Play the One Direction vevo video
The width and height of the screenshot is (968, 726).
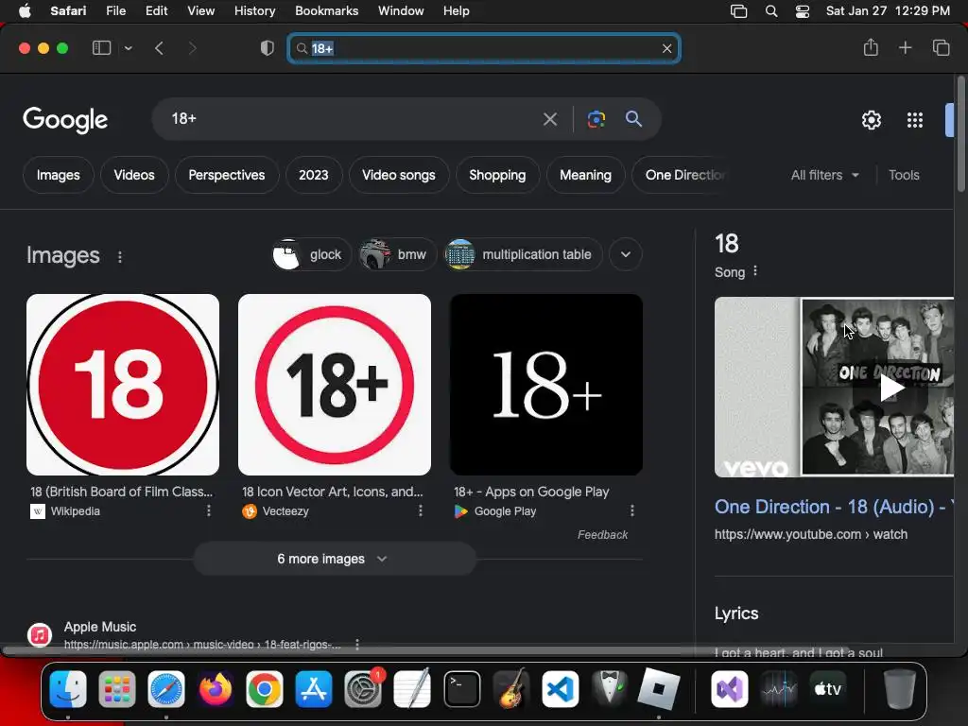pyautogui.click(x=891, y=389)
